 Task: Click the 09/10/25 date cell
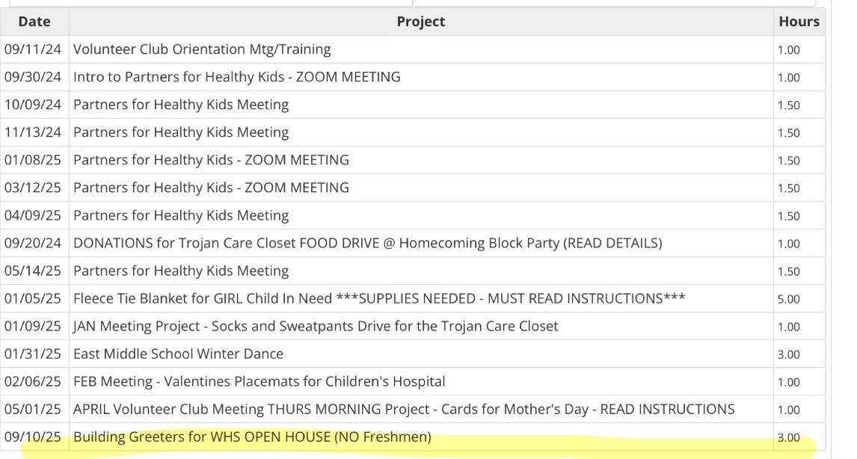click(34, 437)
